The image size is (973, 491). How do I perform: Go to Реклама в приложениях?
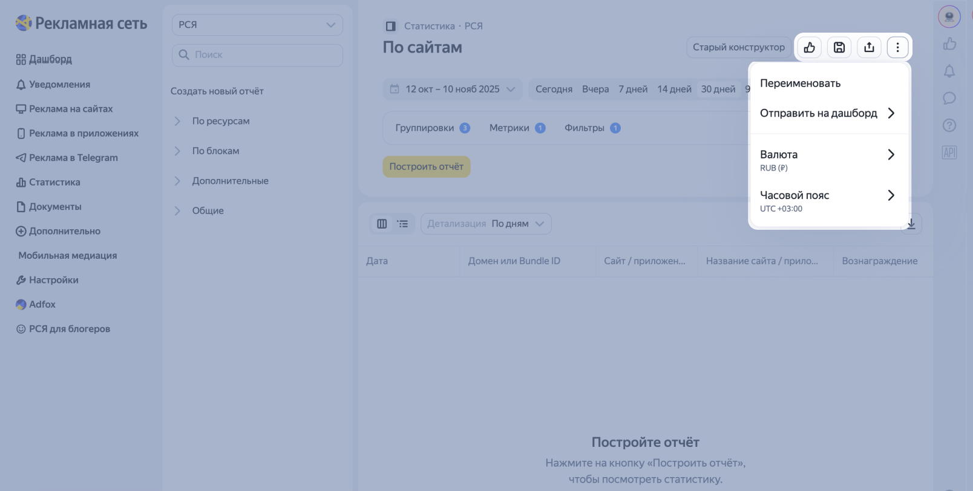tap(77, 133)
